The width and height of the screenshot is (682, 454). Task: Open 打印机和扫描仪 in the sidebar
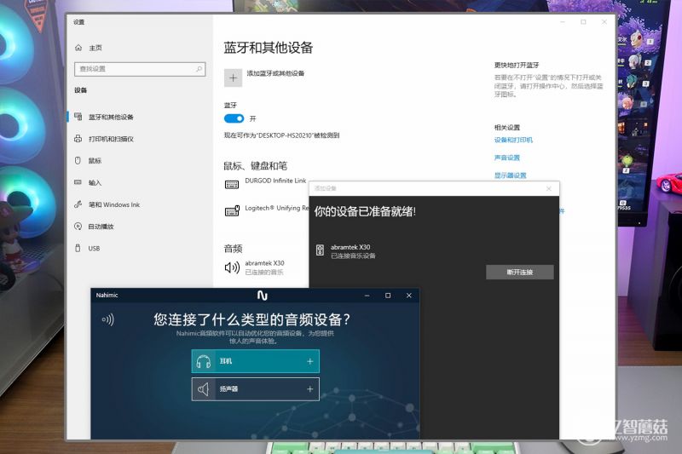pyautogui.click(x=111, y=139)
